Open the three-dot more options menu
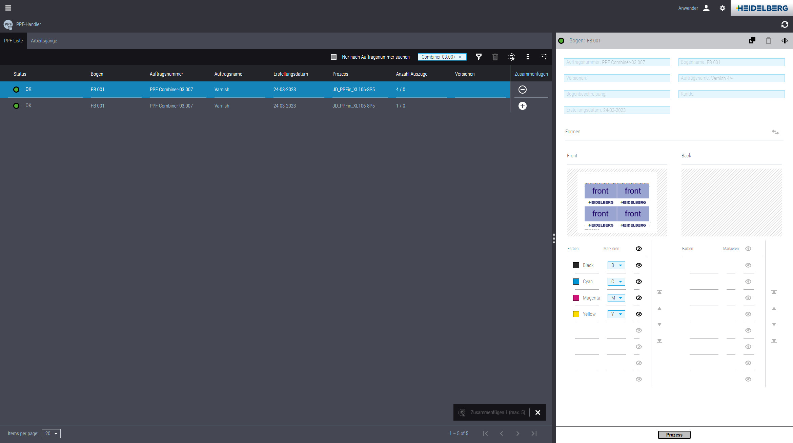 (527, 57)
